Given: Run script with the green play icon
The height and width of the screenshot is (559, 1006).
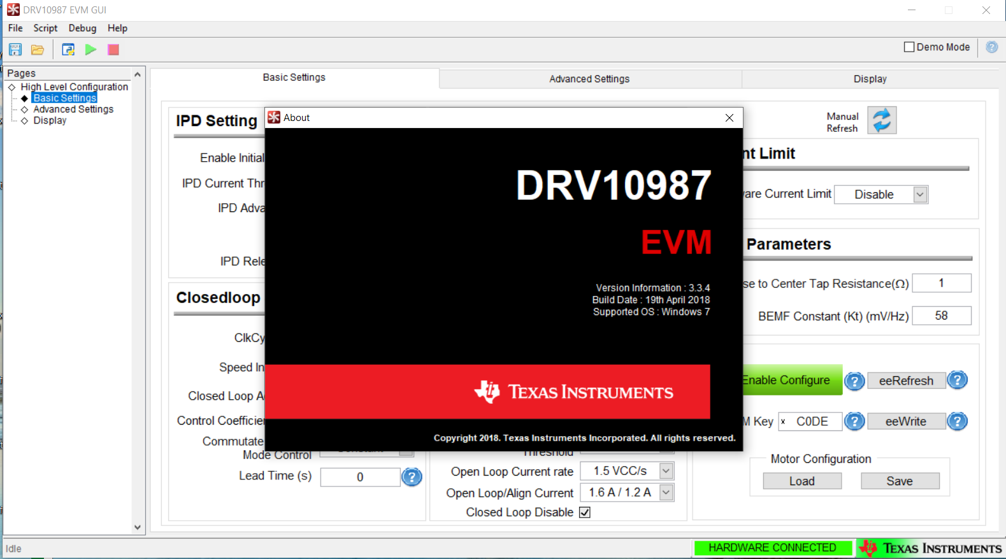Looking at the screenshot, I should pos(90,50).
